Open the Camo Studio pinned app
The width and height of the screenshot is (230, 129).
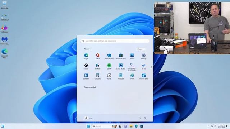(x=121, y=66)
